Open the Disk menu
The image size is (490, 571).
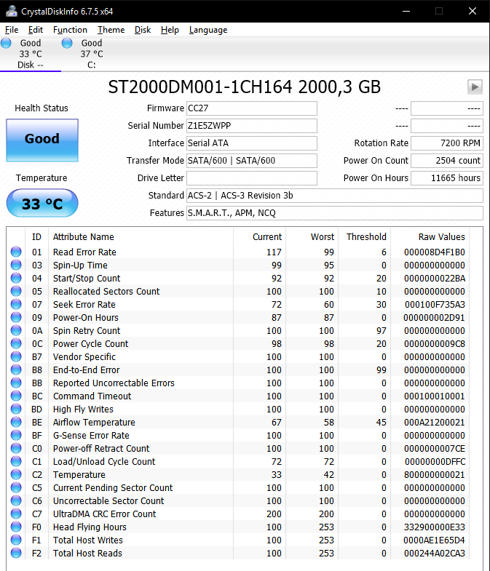pyautogui.click(x=143, y=30)
